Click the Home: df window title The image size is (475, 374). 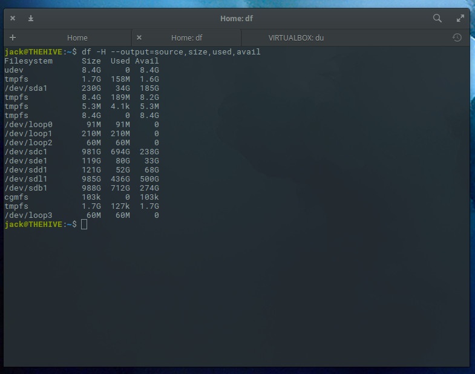237,18
